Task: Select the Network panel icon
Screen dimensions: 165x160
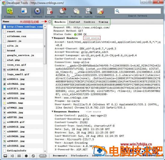Action: pyautogui.click(x=37, y=11)
